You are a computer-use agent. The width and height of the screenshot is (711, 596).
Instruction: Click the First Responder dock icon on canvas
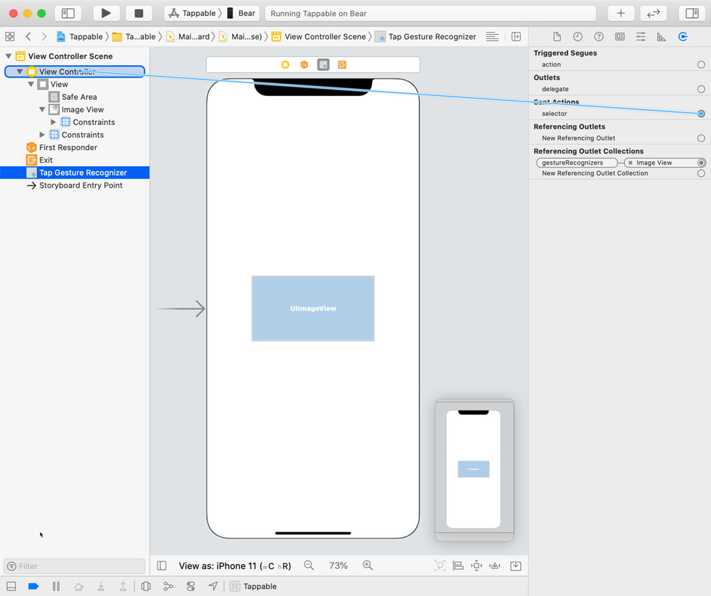(x=304, y=65)
